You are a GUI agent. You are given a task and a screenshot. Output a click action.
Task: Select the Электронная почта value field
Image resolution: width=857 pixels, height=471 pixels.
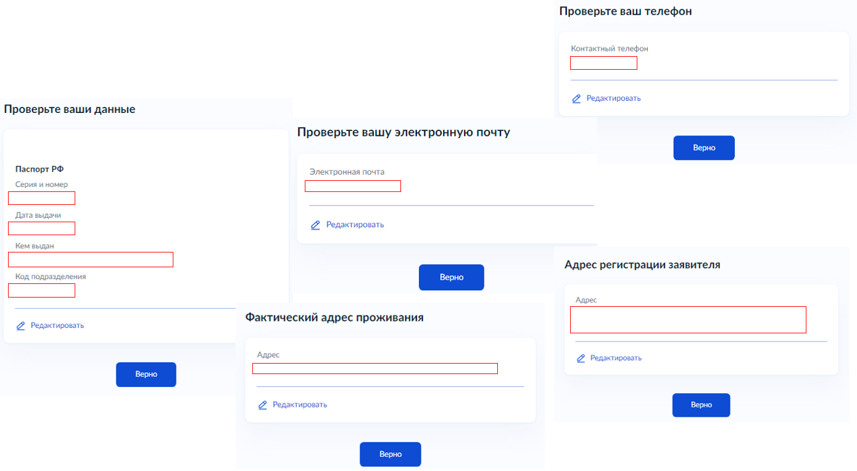tap(353, 186)
